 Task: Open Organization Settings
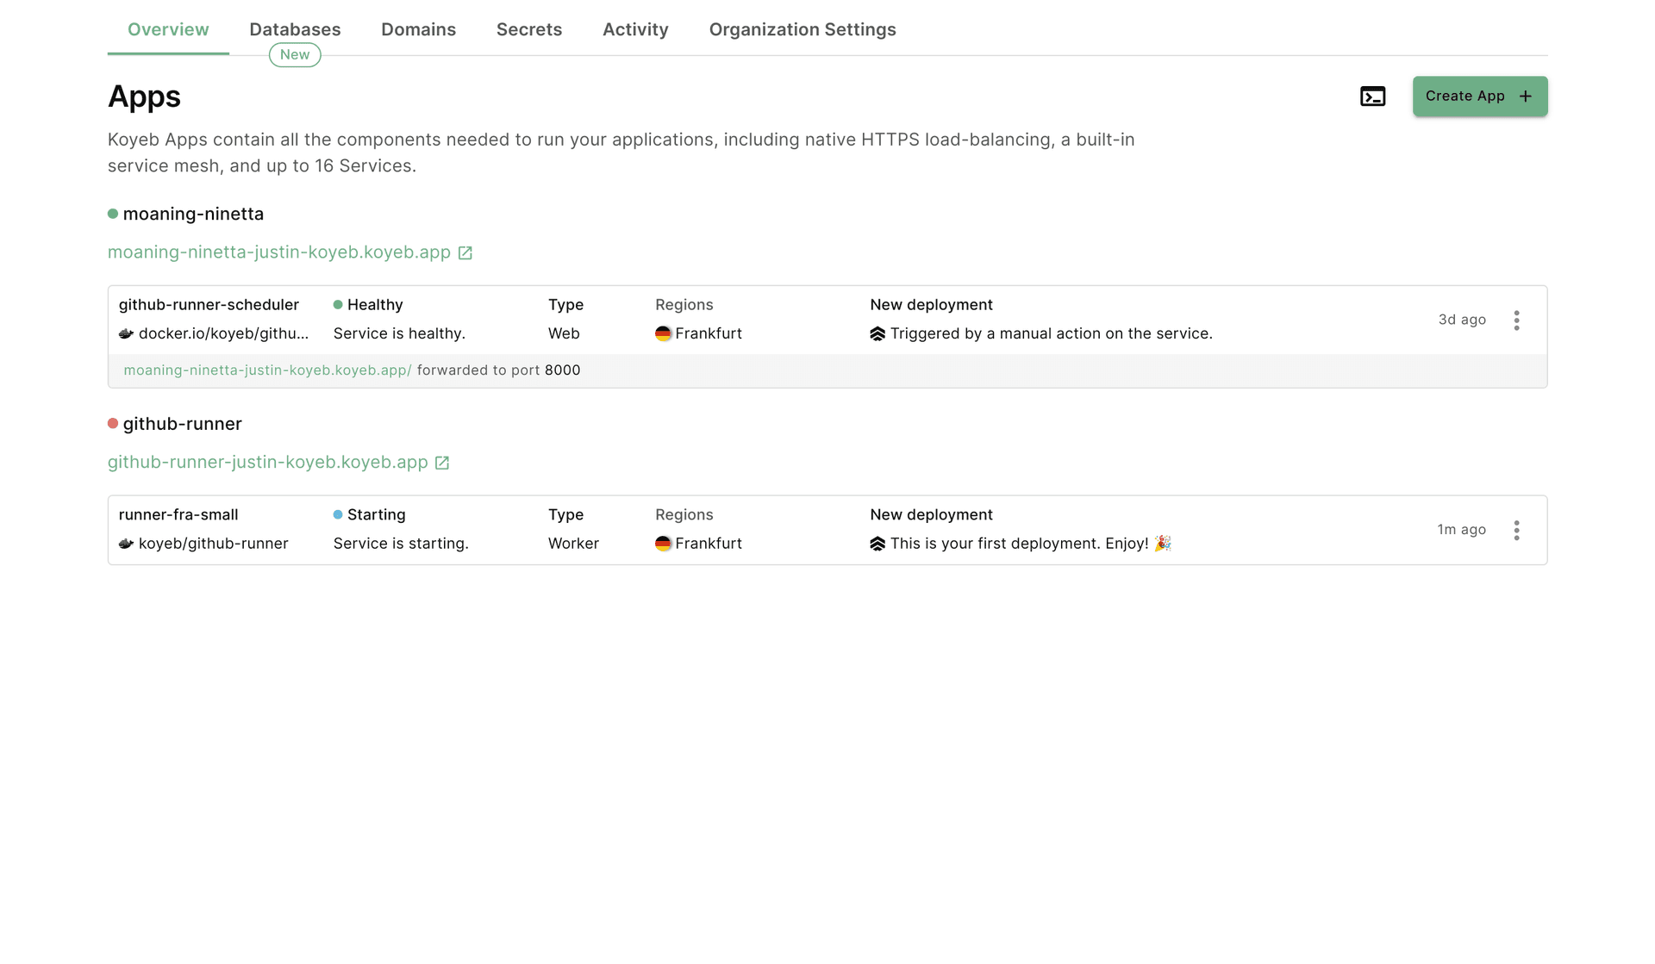click(802, 28)
